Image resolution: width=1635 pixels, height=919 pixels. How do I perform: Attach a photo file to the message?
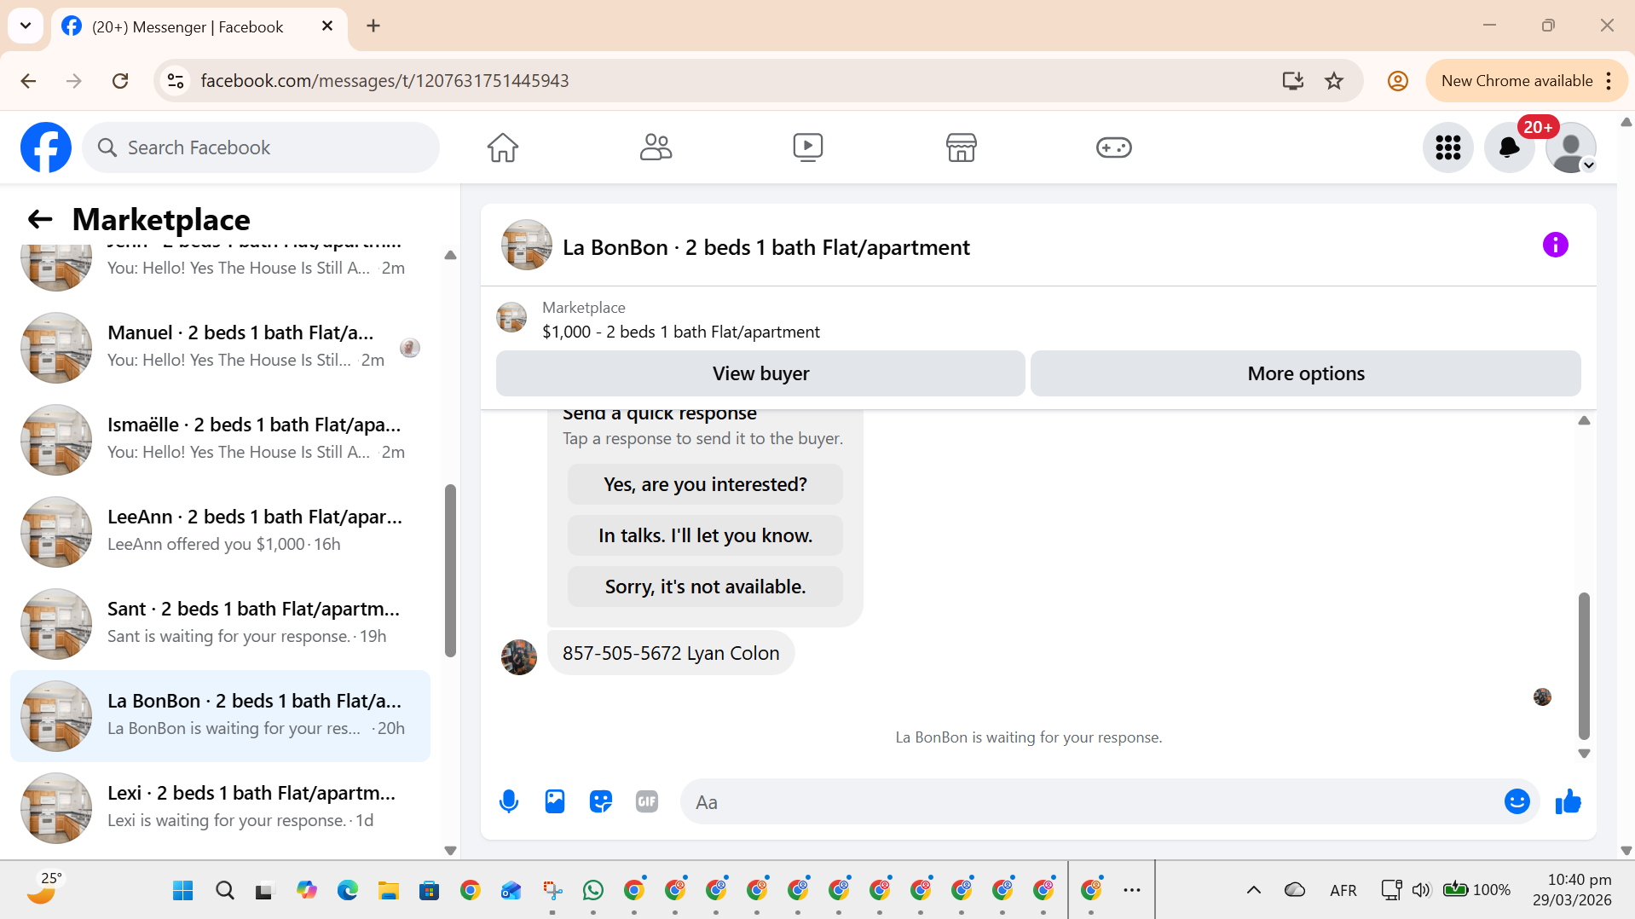[x=555, y=801]
